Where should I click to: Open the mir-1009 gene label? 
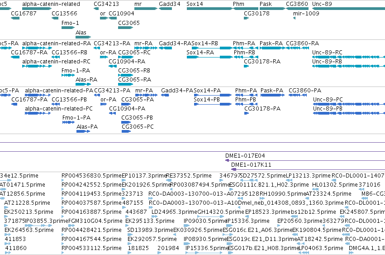(x=306, y=13)
